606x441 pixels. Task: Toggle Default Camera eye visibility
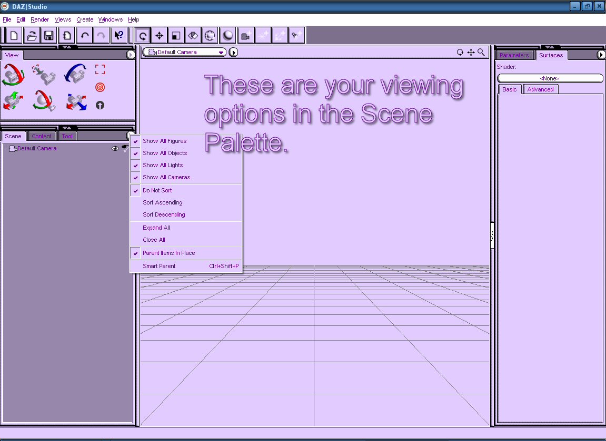click(115, 149)
